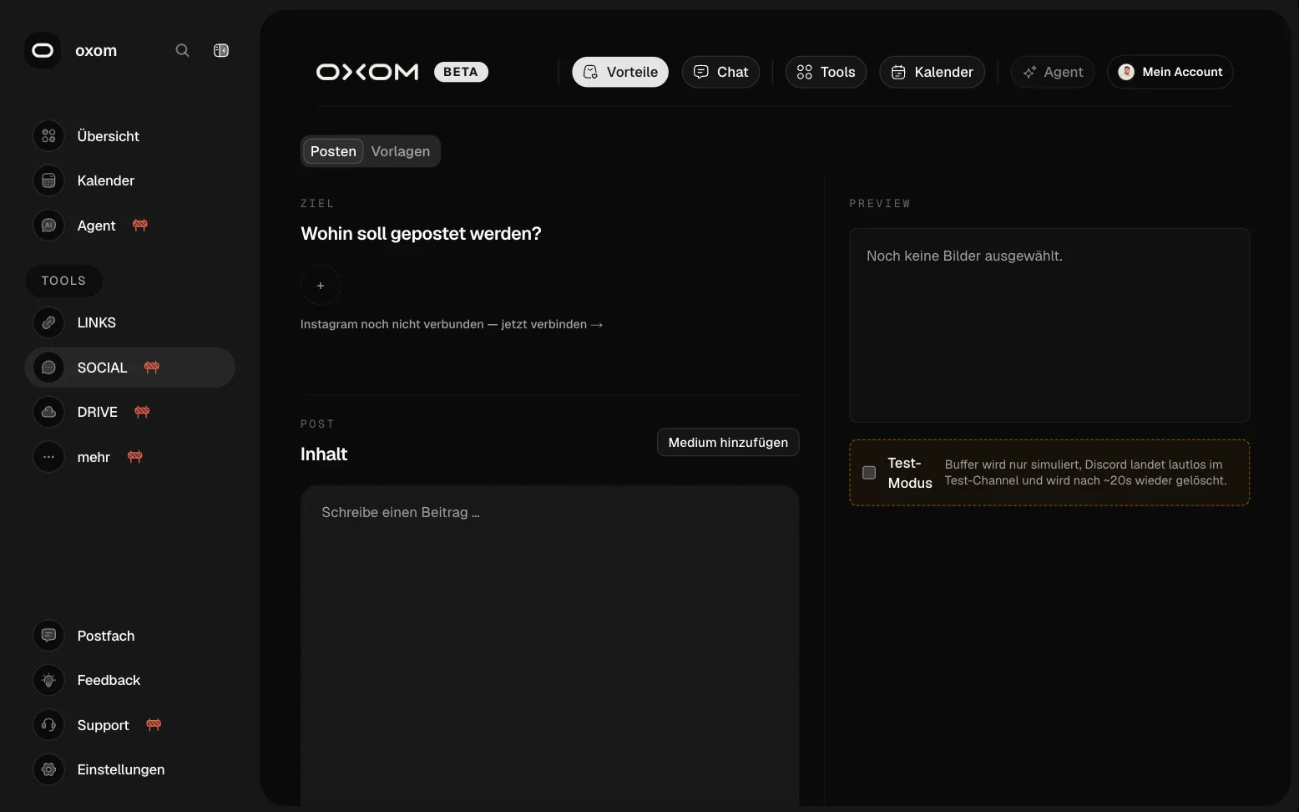The width and height of the screenshot is (1299, 812).
Task: Open Tools in the top navigation
Action: point(826,72)
